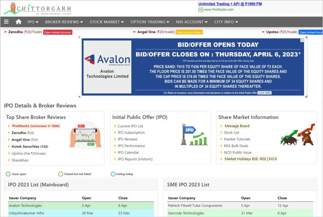Click Upstox text in top broker strip

tap(272, 32)
